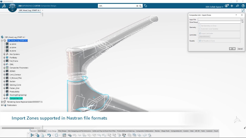The image size is (246, 138).
Task: Click the Stacking(Engineering) icon in tree
Action: (7, 95)
